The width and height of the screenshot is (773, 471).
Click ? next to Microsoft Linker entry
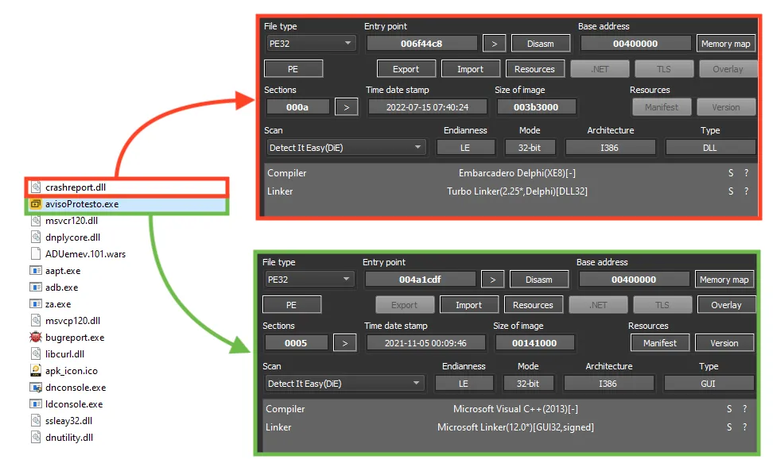(x=745, y=427)
